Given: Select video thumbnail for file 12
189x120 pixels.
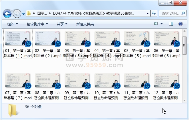Looking at the screenshot, I should (167, 81).
